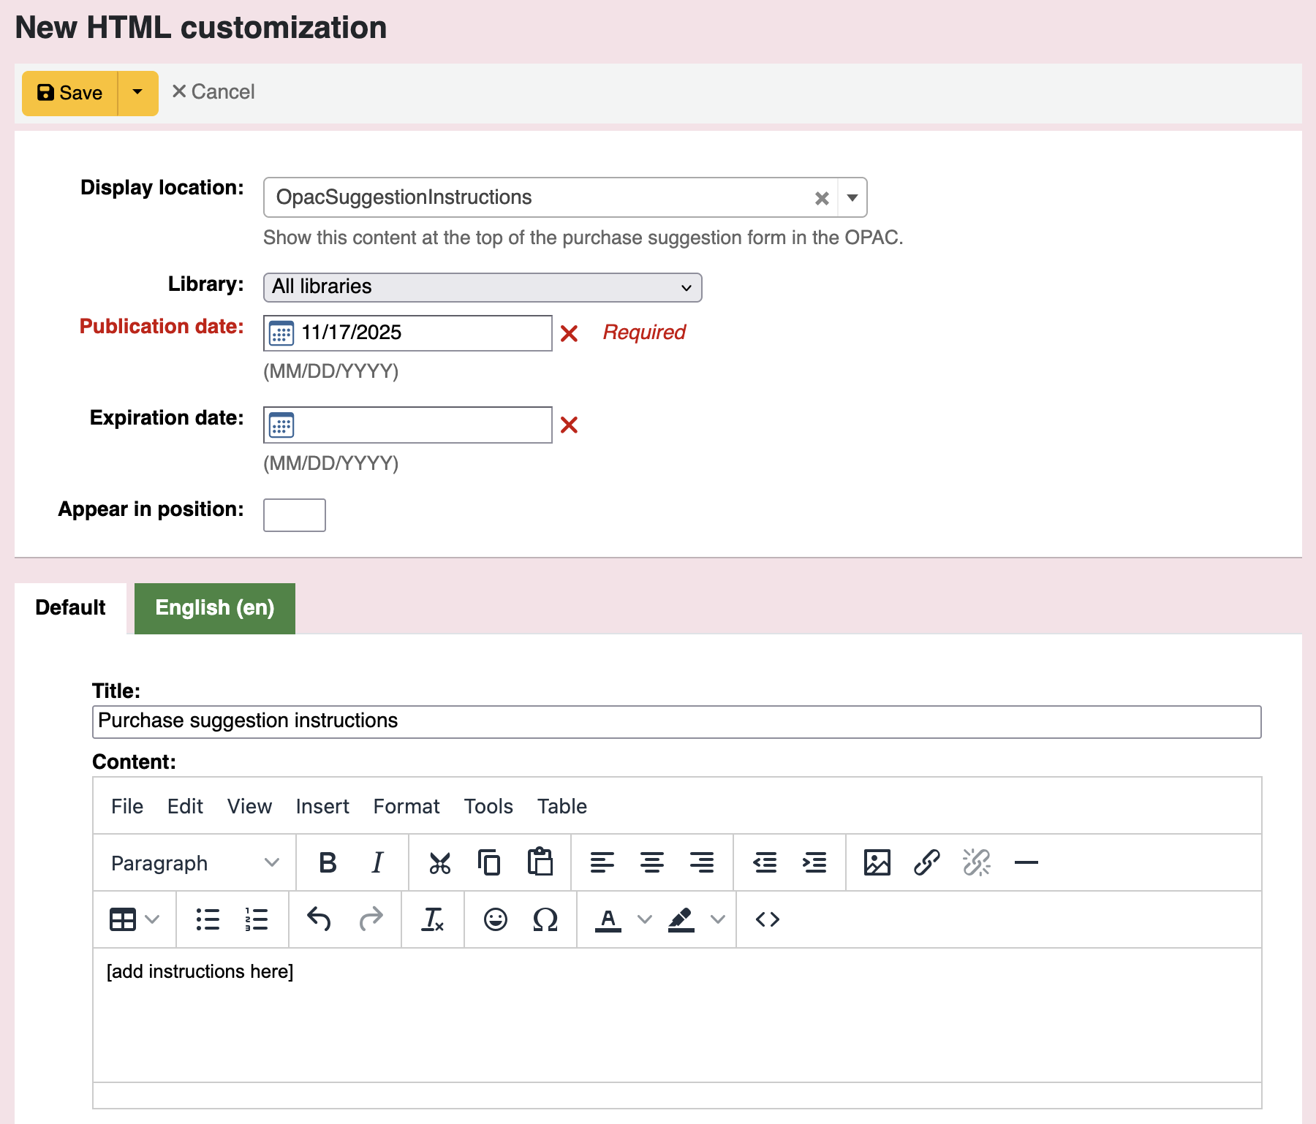This screenshot has width=1316, height=1124.
Task: Cancel the new HTML customization
Action: [x=213, y=92]
